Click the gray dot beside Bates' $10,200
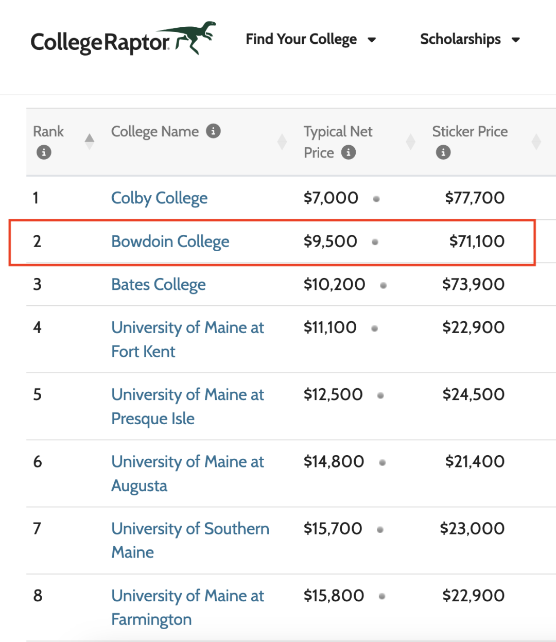 coord(383,285)
